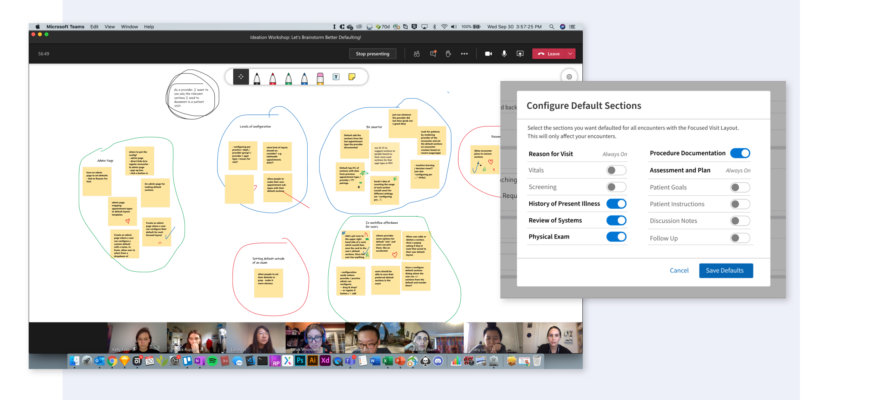This screenshot has height=400, width=877.
Task: Click Stop presenting
Action: (x=372, y=54)
